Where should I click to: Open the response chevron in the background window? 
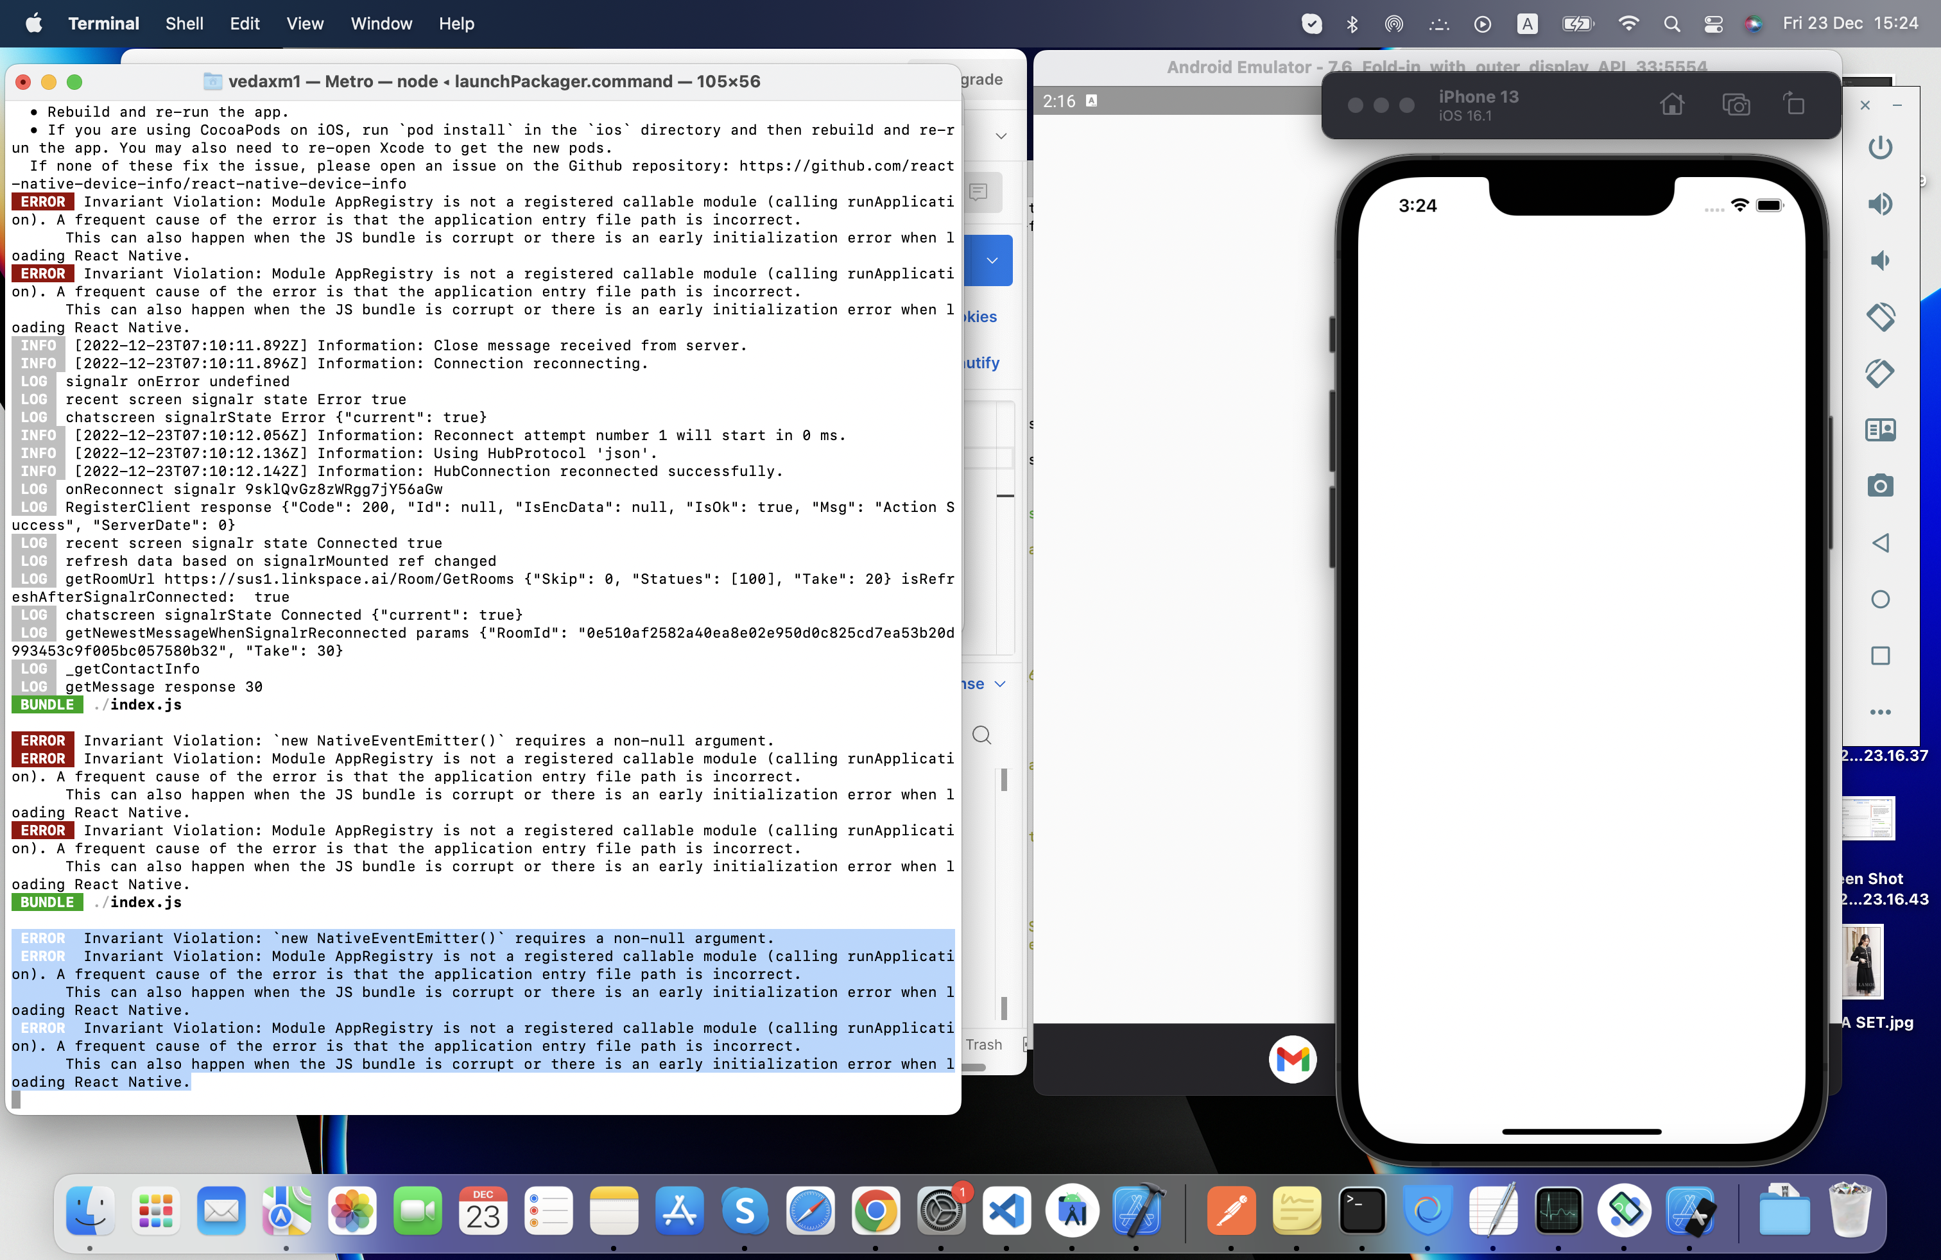coord(1001,684)
